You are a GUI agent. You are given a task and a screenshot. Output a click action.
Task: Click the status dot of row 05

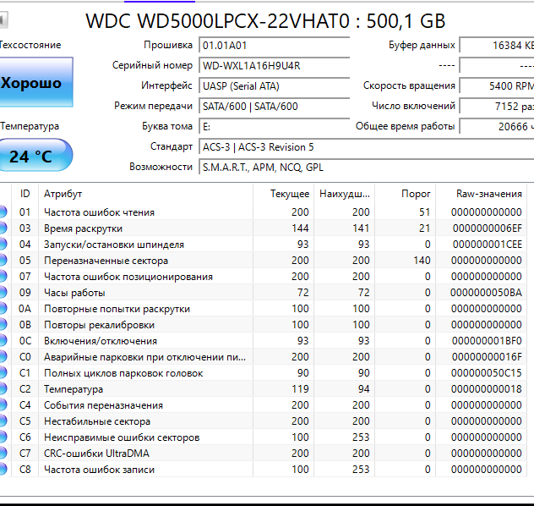point(3,260)
